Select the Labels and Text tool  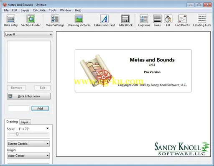click(x=104, y=21)
